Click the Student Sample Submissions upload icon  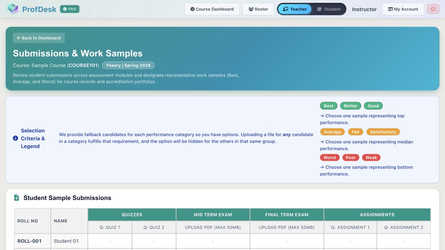pos(17,198)
